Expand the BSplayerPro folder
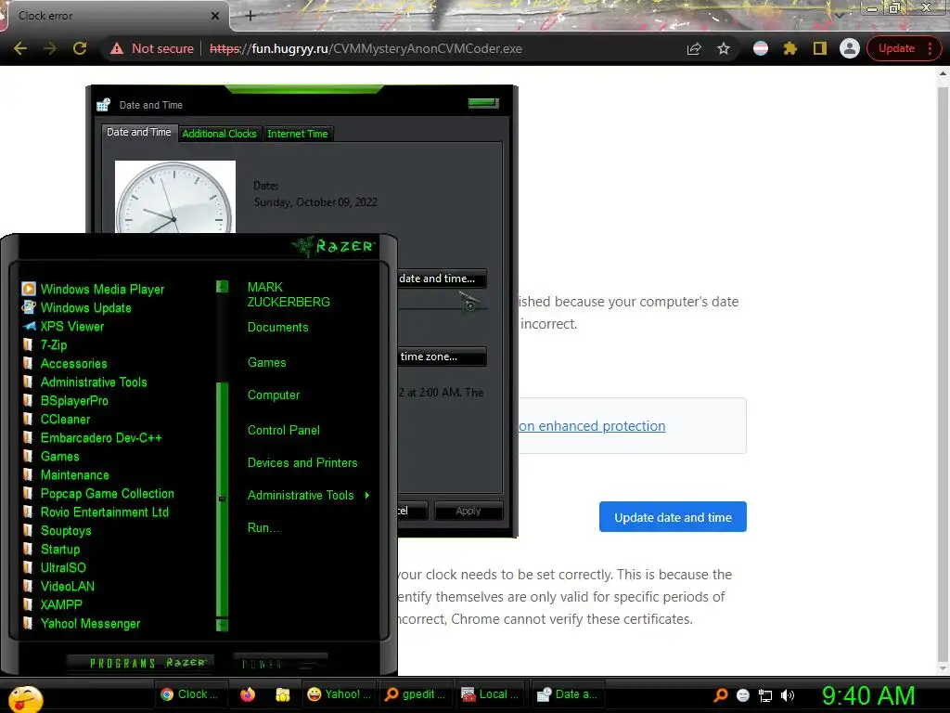This screenshot has height=713, width=950. [65, 401]
